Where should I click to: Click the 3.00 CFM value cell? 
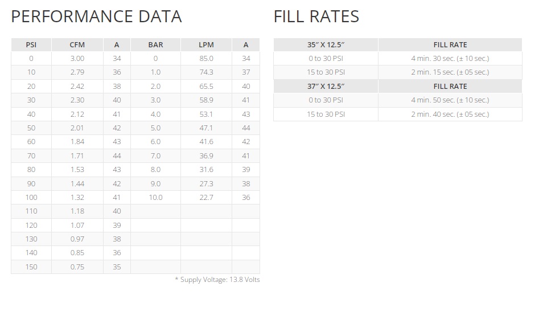coord(77,58)
